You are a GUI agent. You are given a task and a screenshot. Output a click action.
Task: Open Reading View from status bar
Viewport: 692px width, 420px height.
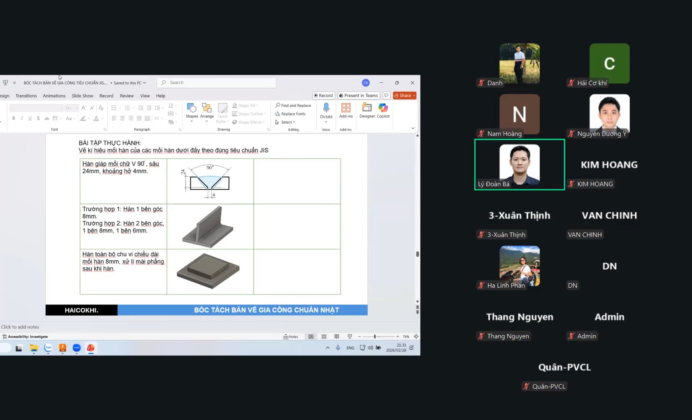coord(337,336)
